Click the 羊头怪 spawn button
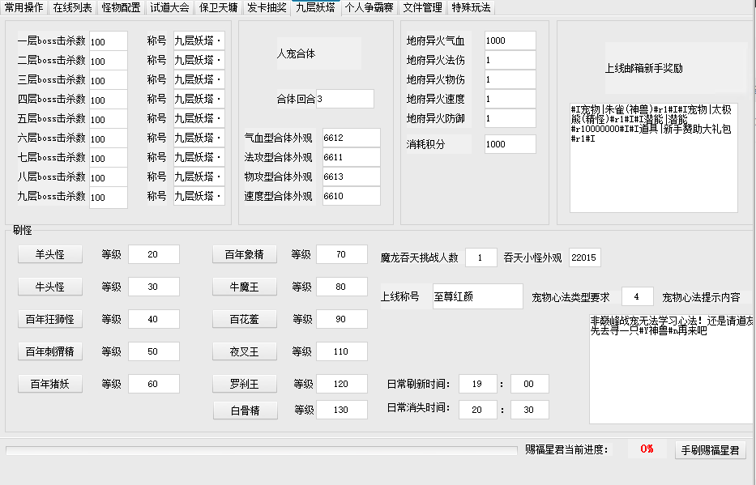Screen dimensions: 756x485 tap(50, 254)
